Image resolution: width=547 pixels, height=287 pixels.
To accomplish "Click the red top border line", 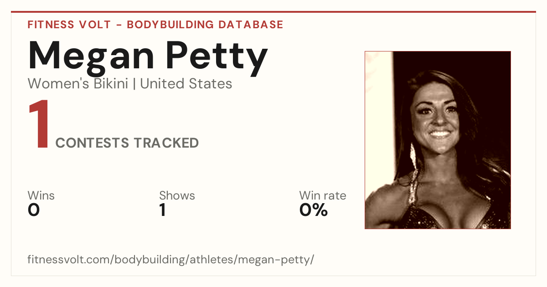I will 273,12.
